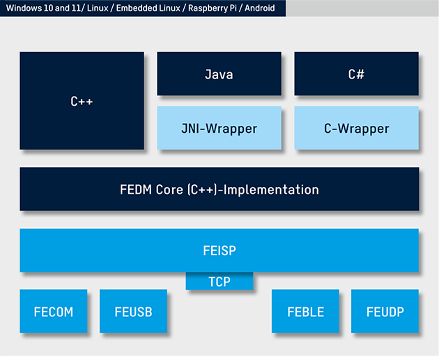Select the FEBLE block
This screenshot has height=356, width=439.
click(305, 311)
